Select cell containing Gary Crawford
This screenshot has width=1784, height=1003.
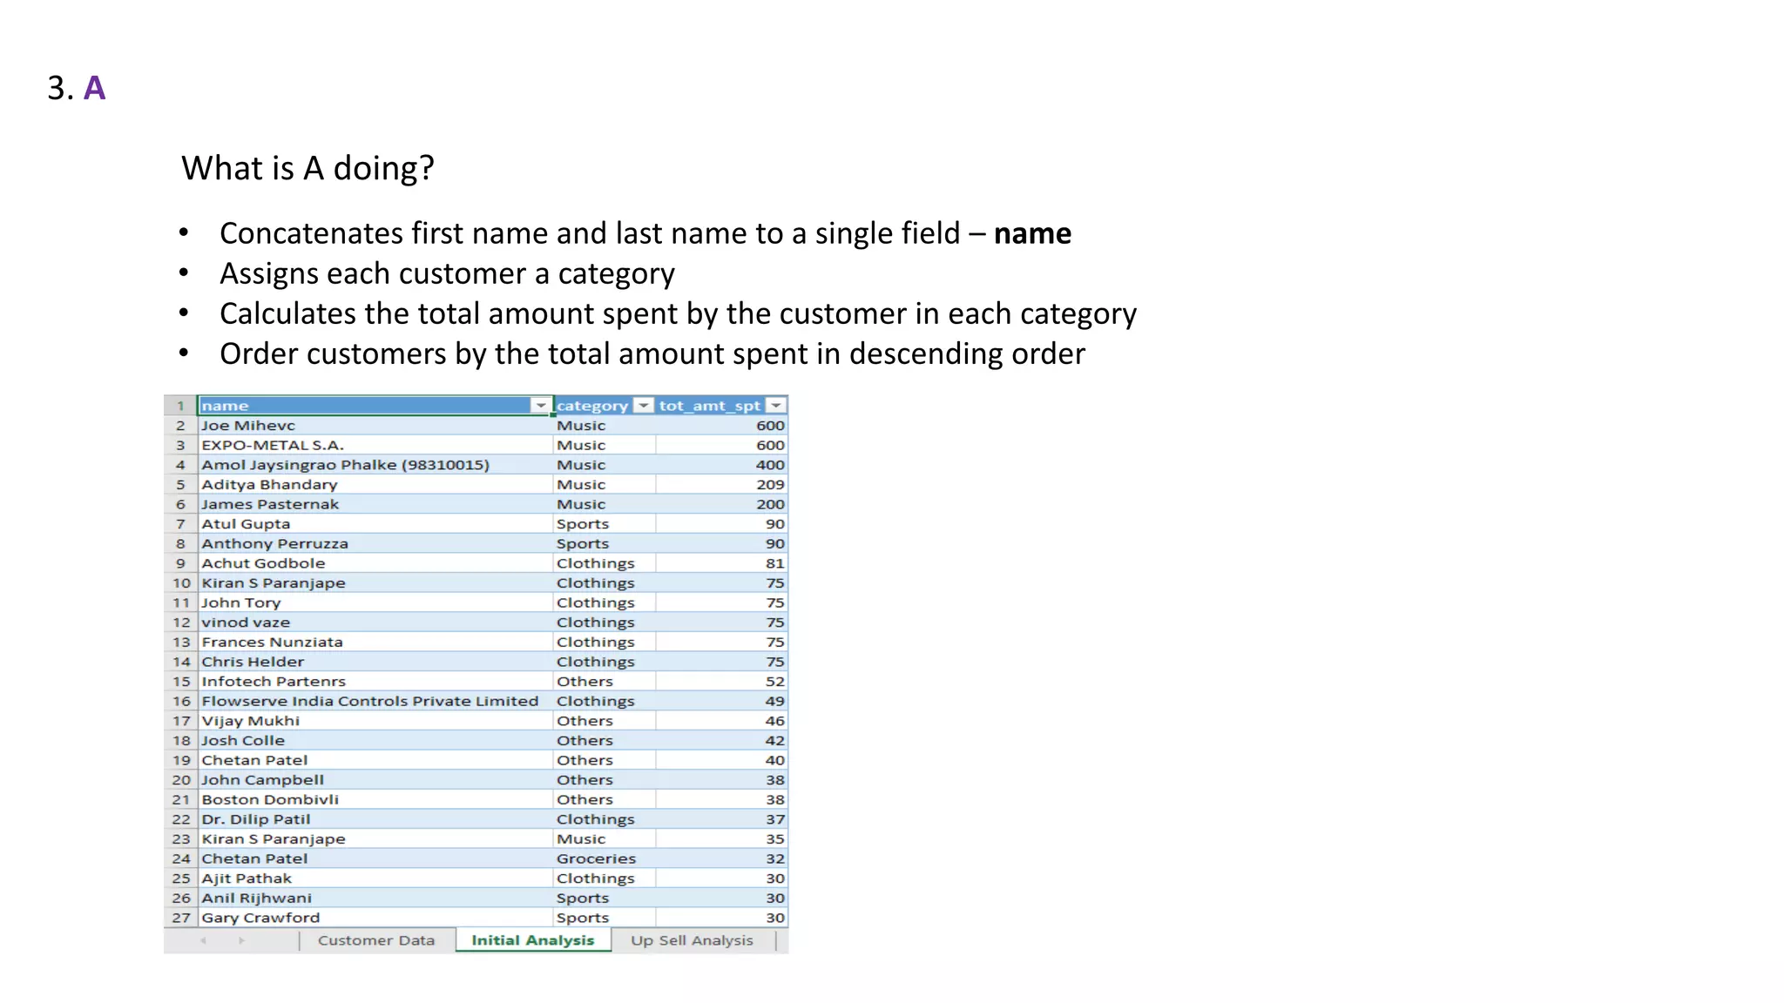(375, 918)
